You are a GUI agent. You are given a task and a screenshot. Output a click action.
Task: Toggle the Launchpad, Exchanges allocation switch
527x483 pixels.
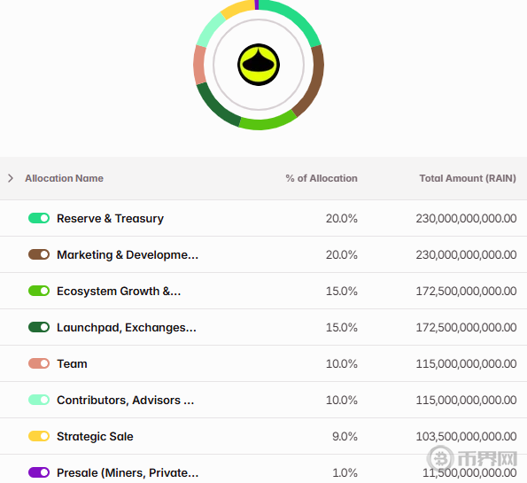click(39, 327)
